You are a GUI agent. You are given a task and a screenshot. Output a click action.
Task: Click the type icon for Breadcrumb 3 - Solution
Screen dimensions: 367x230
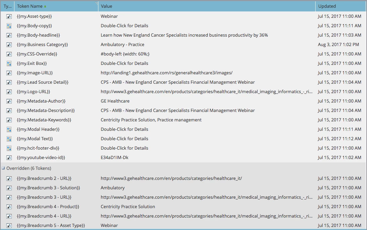(9, 188)
